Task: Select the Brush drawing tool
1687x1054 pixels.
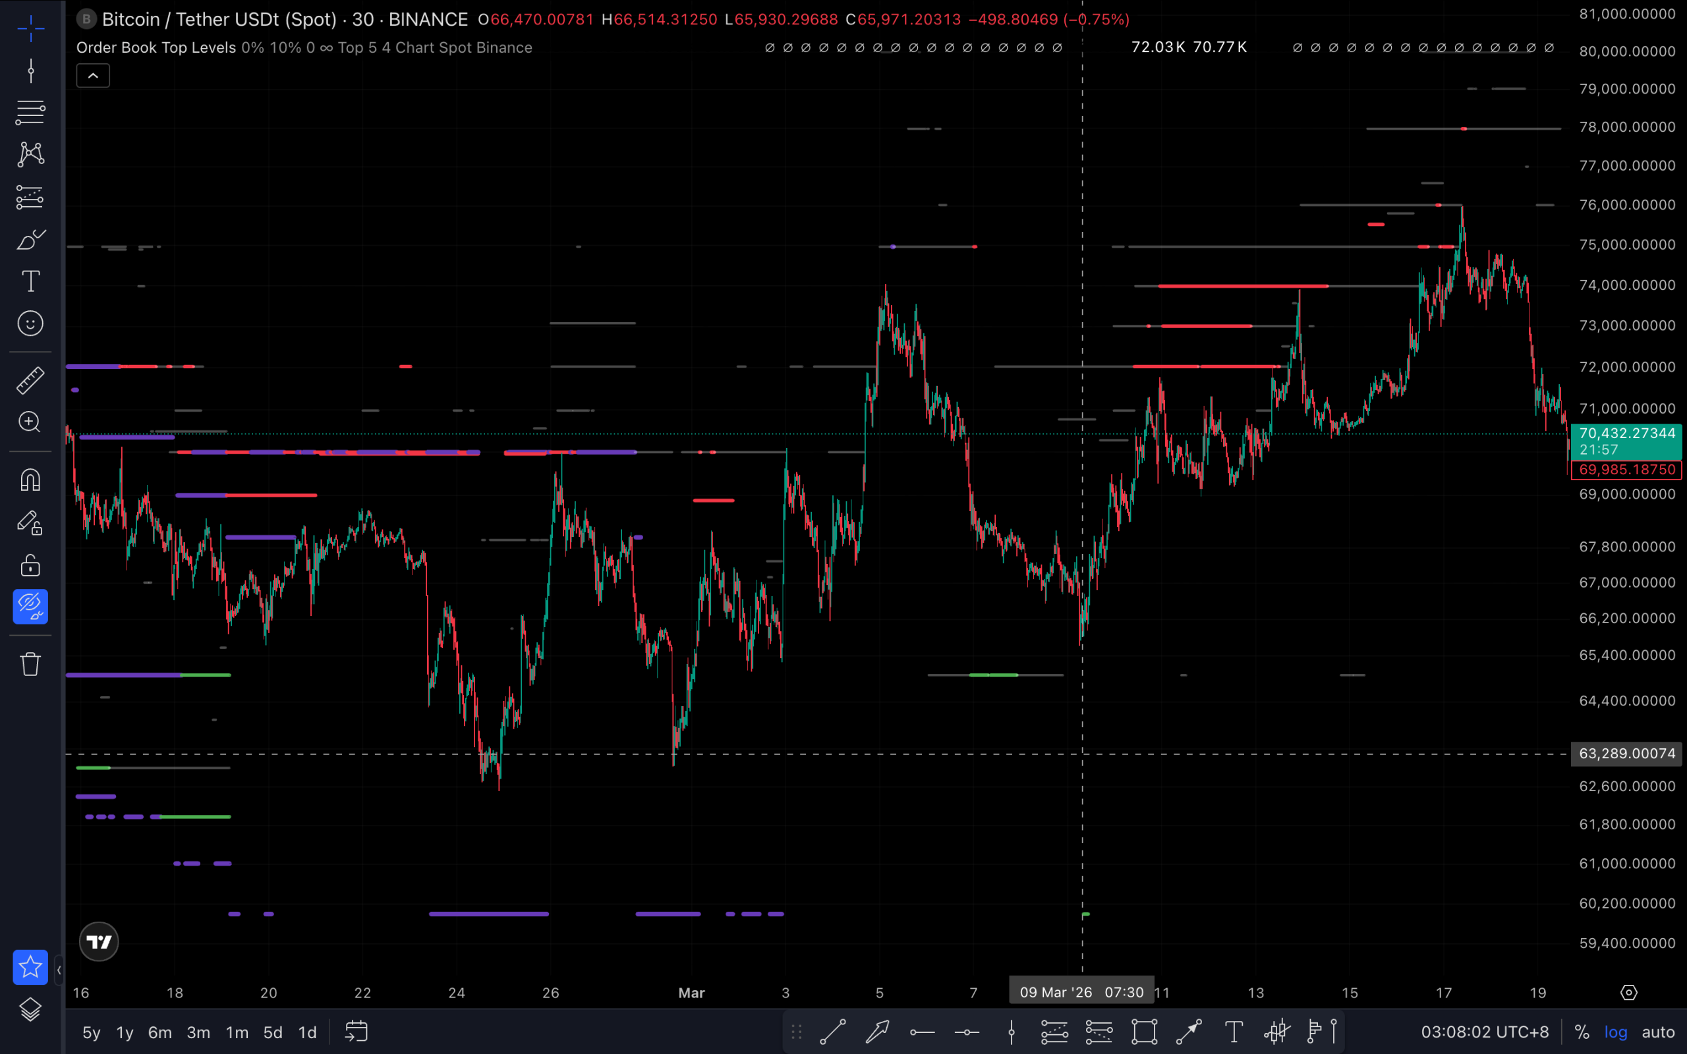Action: (30, 240)
